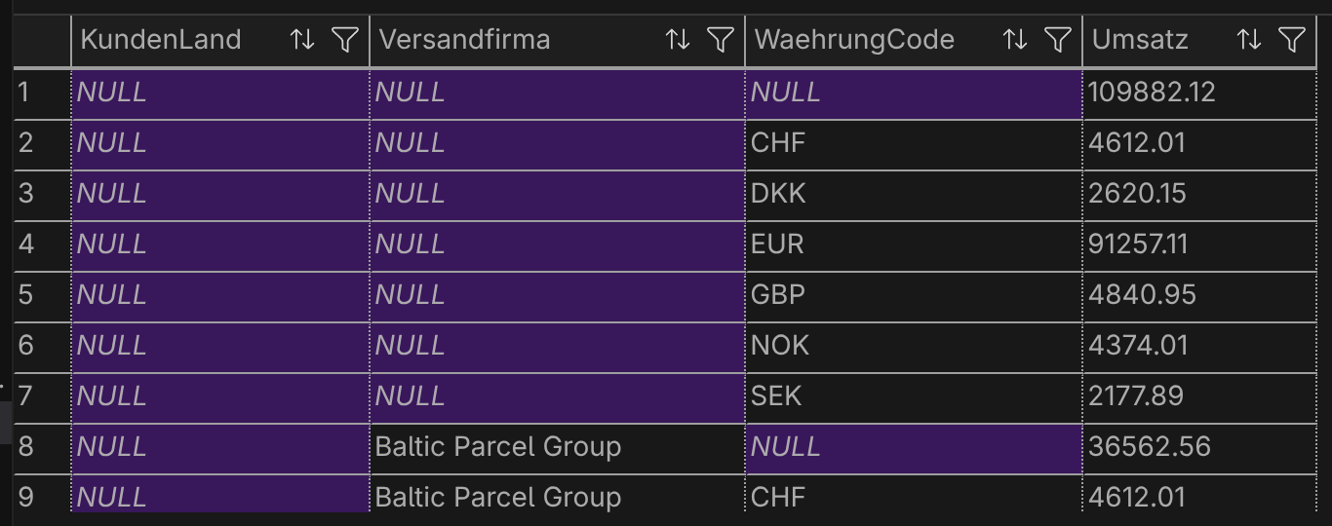
Task: Click the Umsatz value 36562.56
Action: click(x=1150, y=447)
